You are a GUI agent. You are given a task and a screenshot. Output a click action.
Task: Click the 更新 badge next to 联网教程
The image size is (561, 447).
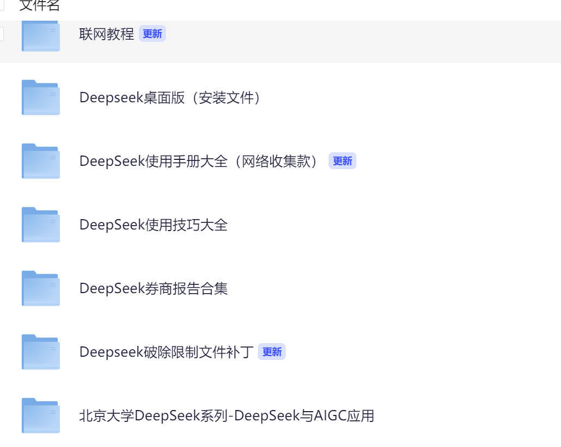click(152, 34)
